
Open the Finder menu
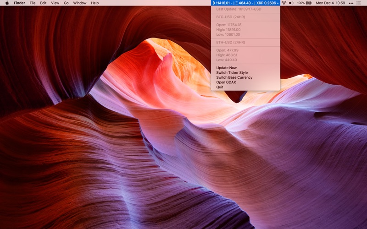coord(19,3)
